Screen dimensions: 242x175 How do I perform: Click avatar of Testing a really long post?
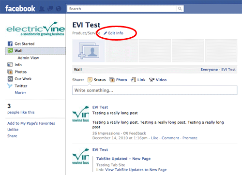(x=81, y=114)
